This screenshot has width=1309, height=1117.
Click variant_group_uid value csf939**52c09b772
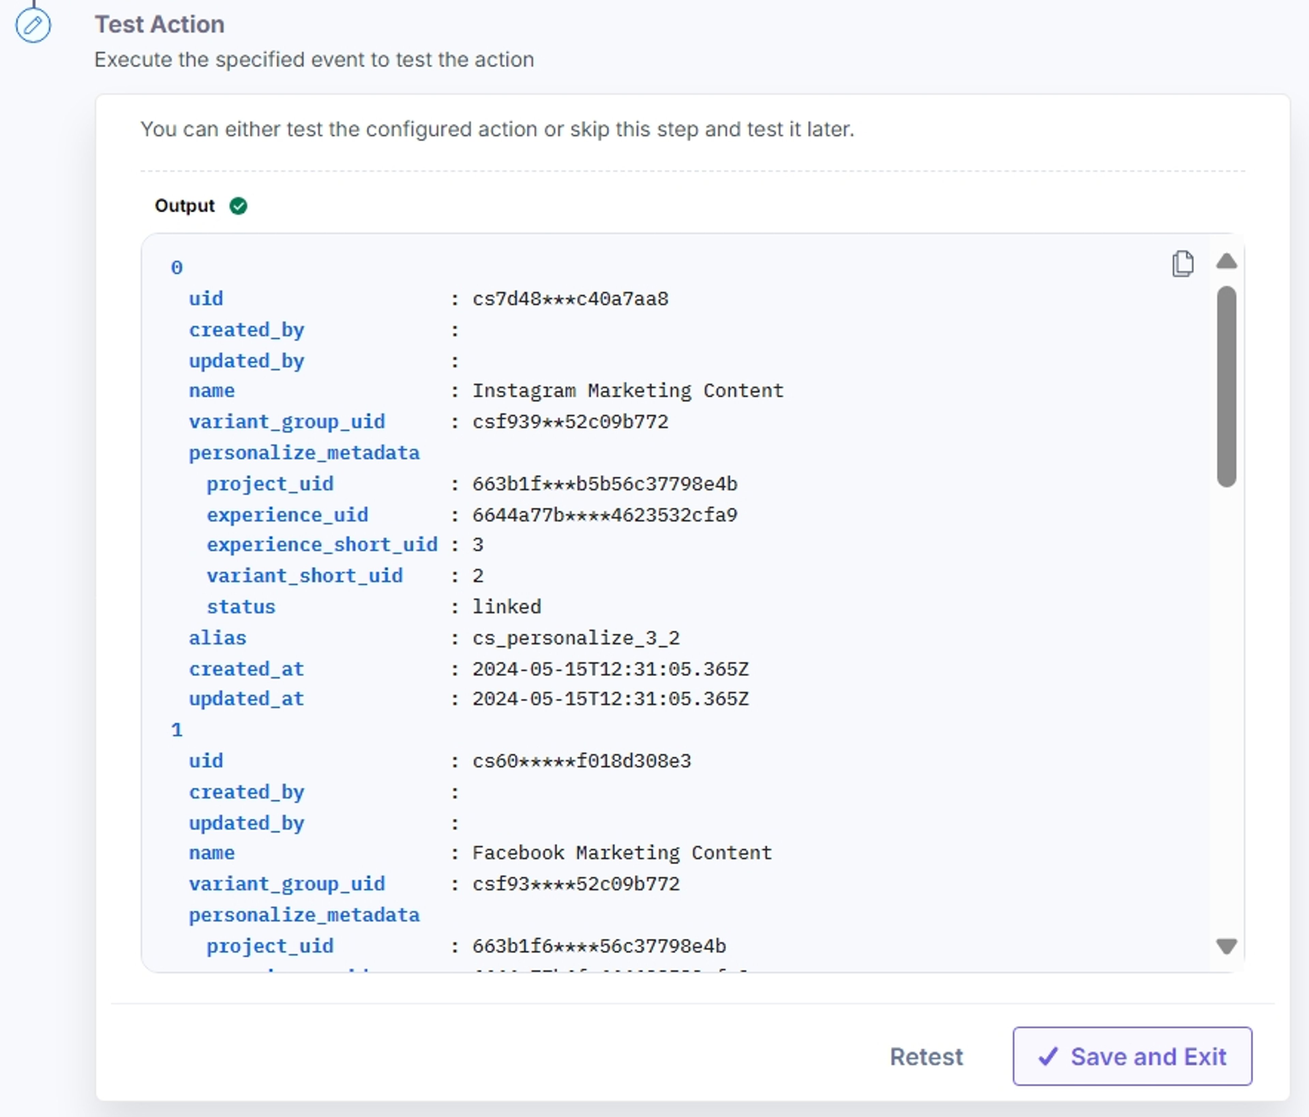[x=570, y=422]
